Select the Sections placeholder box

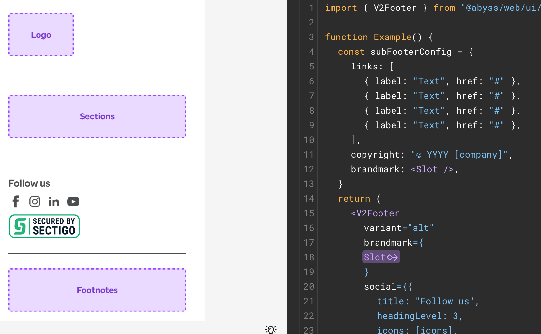(x=97, y=116)
